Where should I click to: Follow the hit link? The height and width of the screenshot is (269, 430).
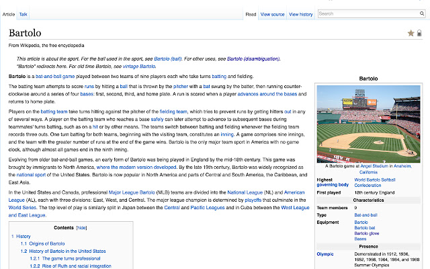click(95, 127)
